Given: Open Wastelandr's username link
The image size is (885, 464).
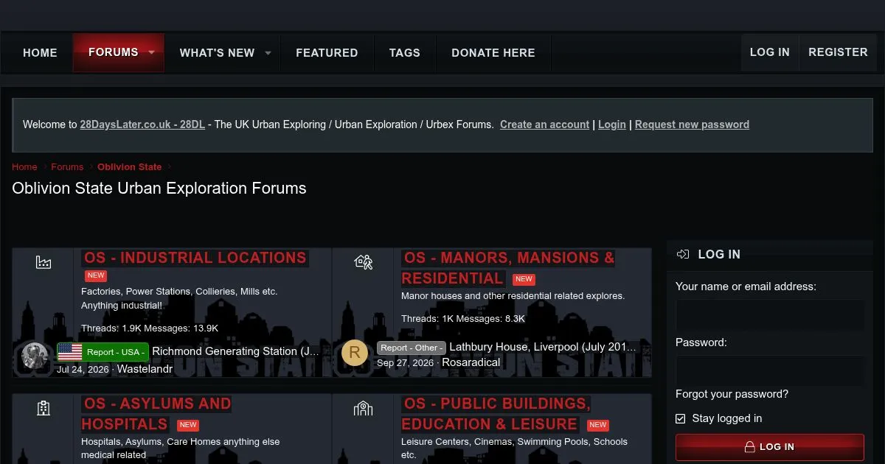Looking at the screenshot, I should [145, 369].
